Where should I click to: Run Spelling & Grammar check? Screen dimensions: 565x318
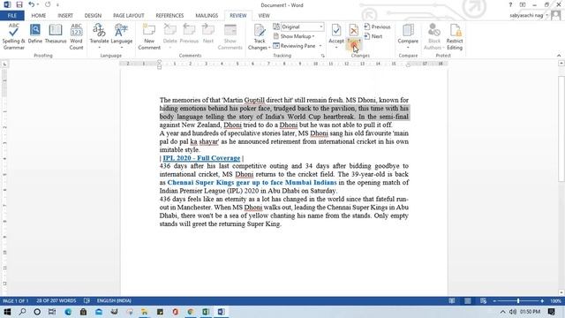[14, 36]
